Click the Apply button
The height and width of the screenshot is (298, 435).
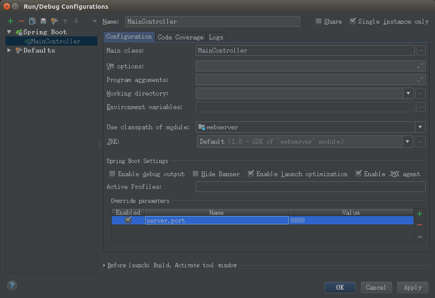point(413,287)
